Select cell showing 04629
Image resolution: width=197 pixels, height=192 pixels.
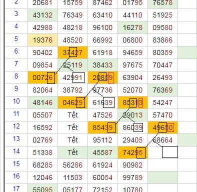pos(72,102)
